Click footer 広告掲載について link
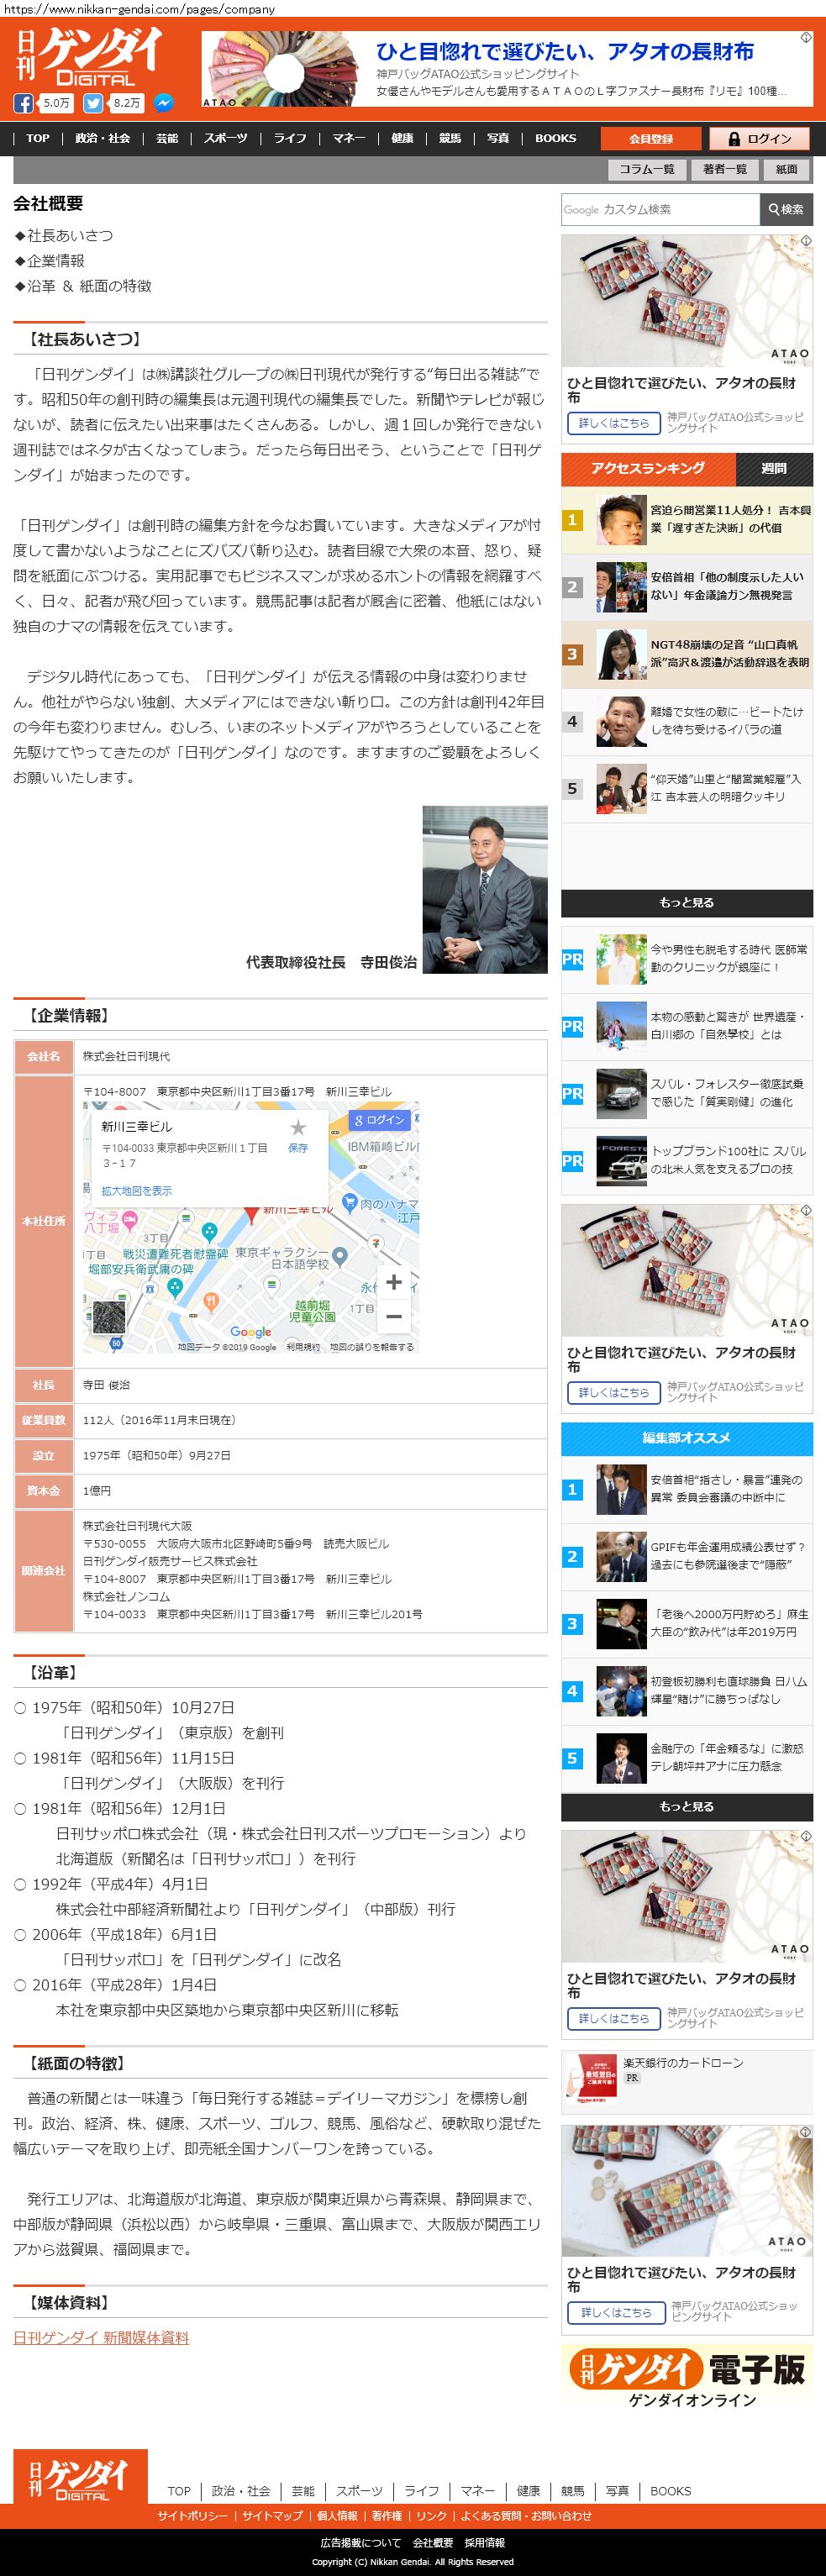Image resolution: width=826 pixels, height=2576 pixels. point(361,2542)
